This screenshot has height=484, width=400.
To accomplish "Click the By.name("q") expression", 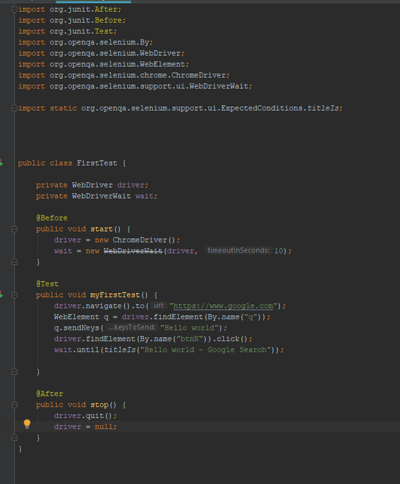I will tap(234, 317).
